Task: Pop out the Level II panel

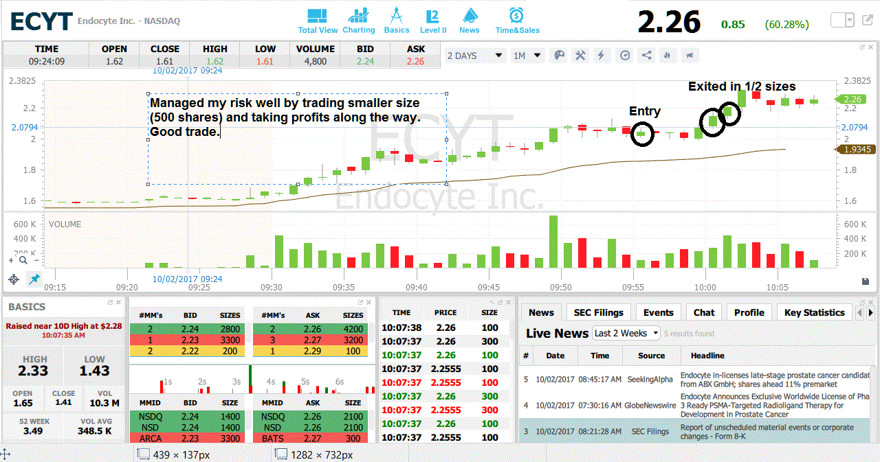Action: [x=360, y=302]
